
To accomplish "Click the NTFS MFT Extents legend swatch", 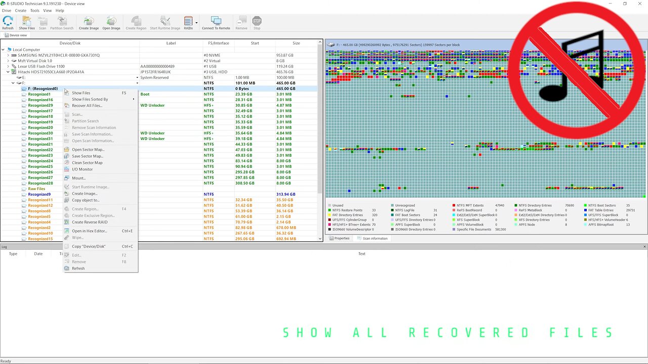I will pyautogui.click(x=454, y=205).
